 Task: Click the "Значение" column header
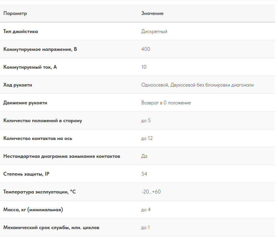point(152,14)
